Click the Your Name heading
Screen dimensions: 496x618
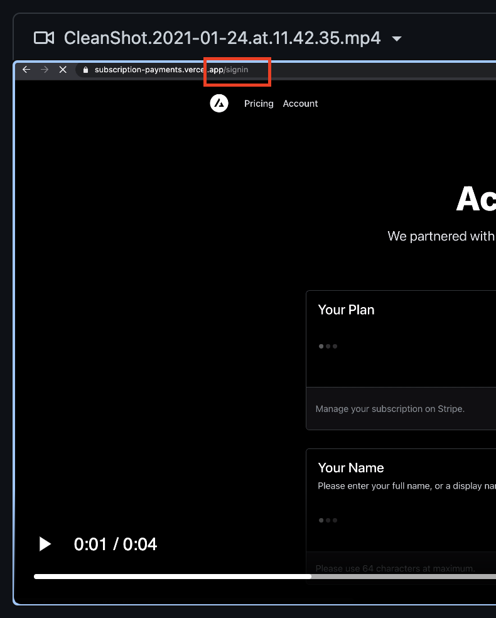pyautogui.click(x=351, y=468)
